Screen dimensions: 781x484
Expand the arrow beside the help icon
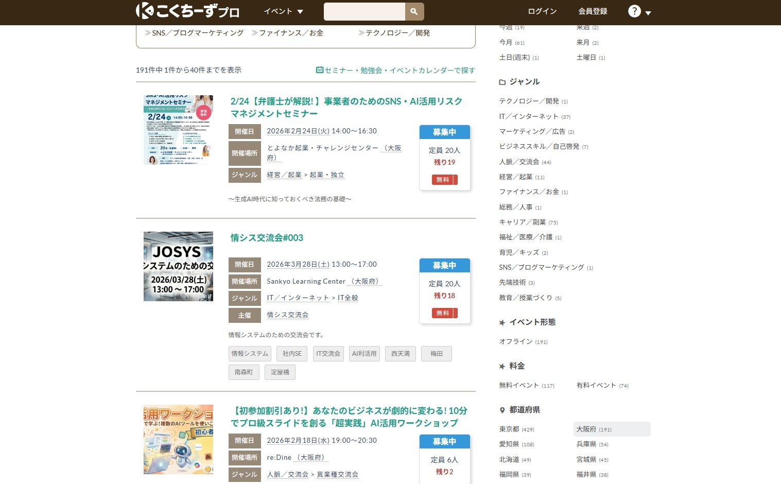point(648,13)
